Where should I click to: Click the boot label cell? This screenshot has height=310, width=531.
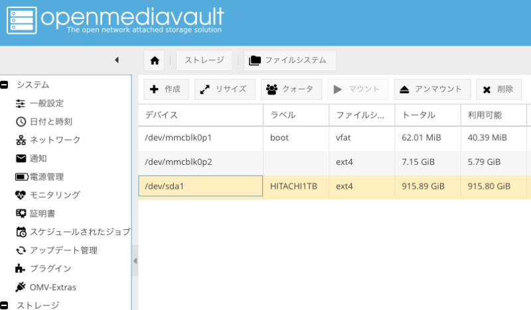296,138
